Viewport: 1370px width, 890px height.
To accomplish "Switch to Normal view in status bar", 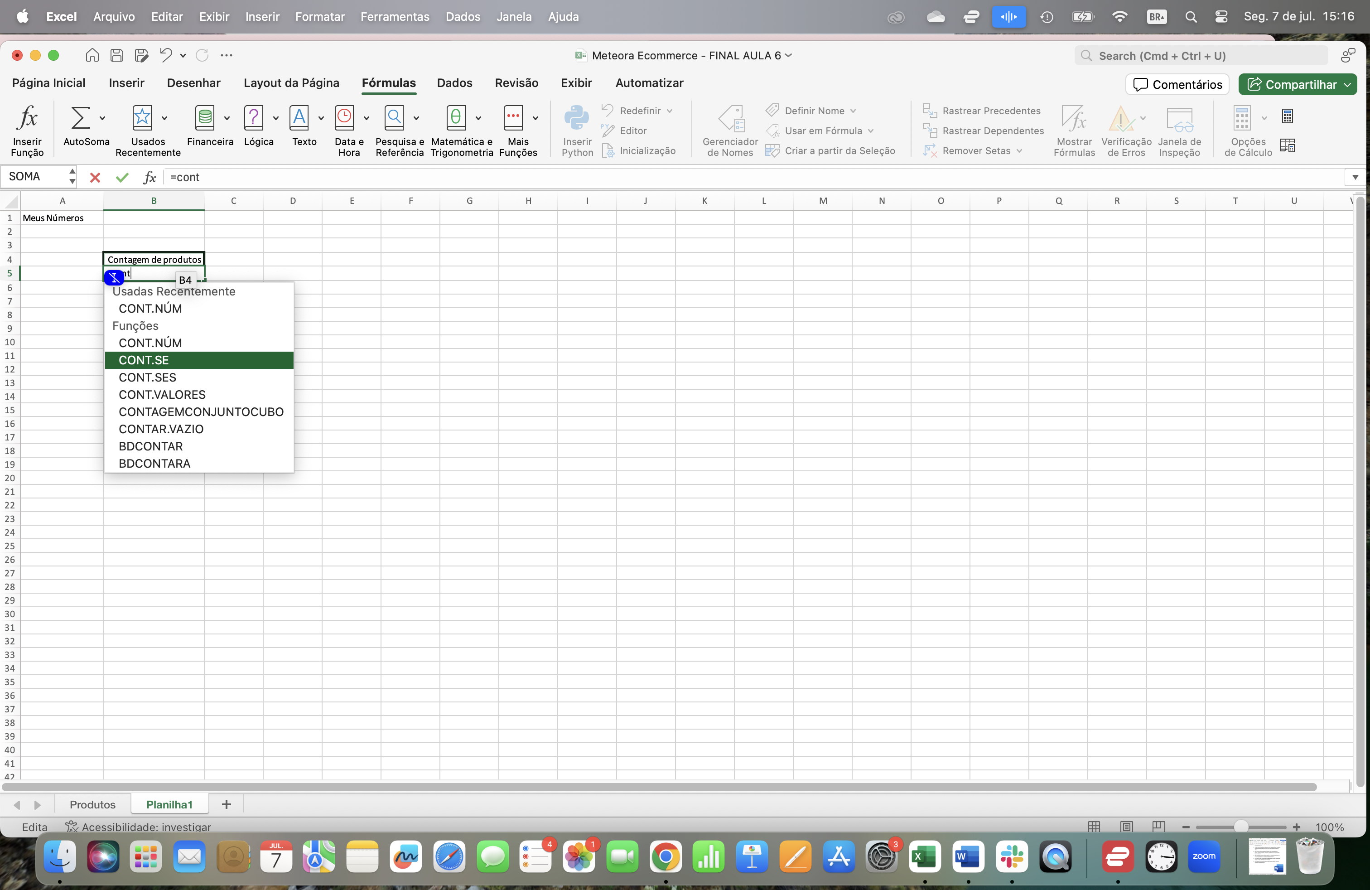I will [1094, 827].
